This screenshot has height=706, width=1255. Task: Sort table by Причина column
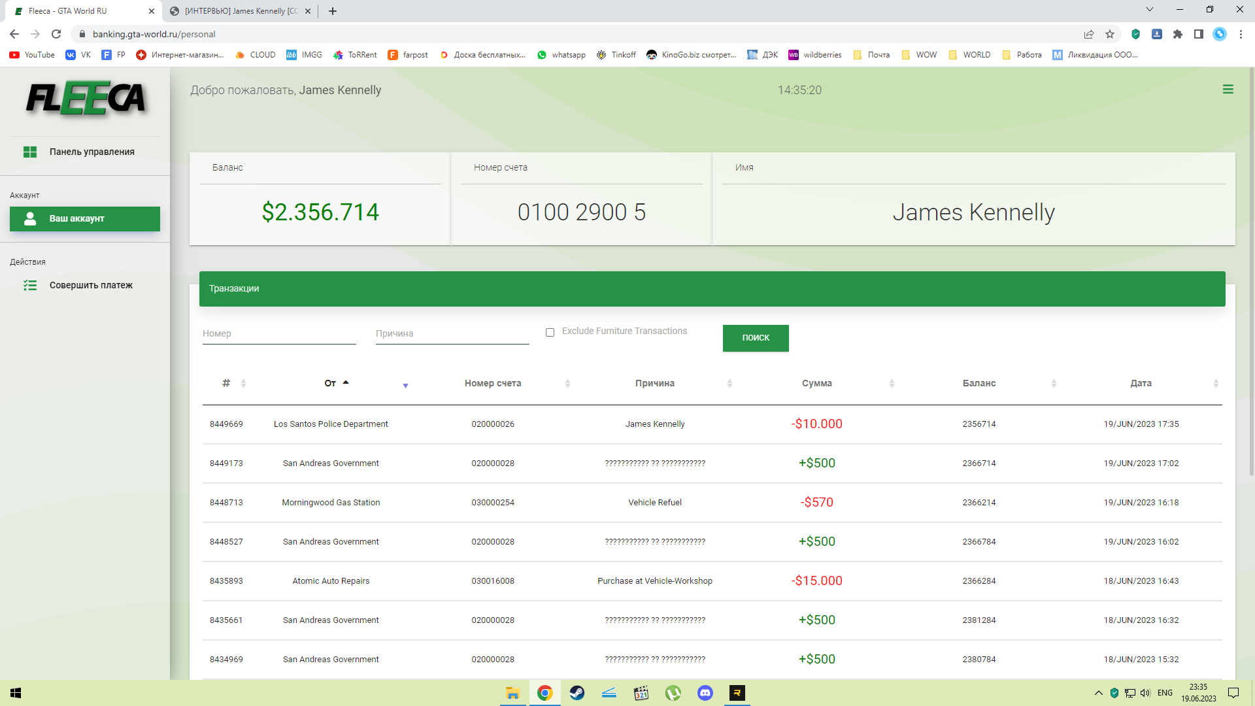(655, 383)
